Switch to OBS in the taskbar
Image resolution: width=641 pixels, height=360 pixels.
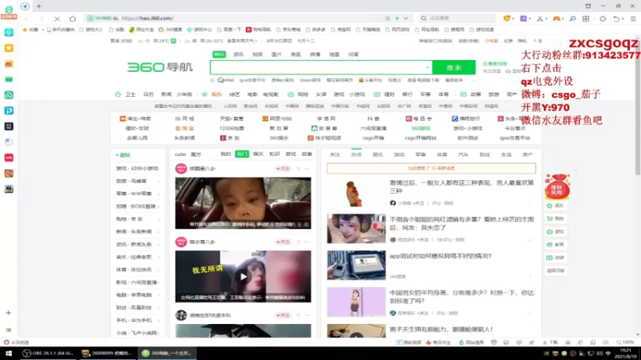pos(47,354)
